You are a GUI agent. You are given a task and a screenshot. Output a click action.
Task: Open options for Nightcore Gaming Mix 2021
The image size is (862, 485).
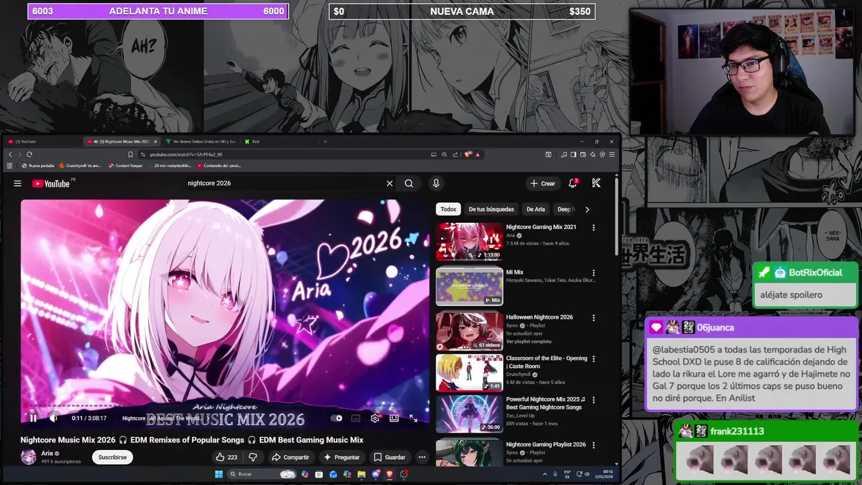(593, 228)
